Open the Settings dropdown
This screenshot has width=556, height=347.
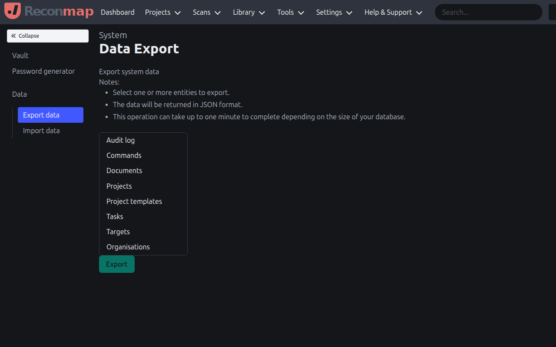point(334,12)
